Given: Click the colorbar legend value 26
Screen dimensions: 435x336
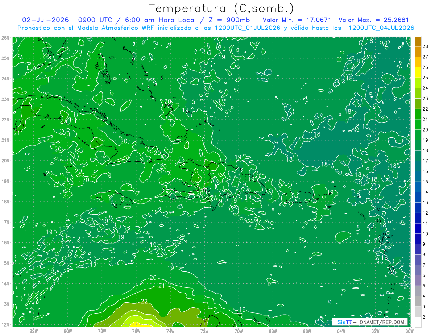Looking at the screenshot, I should 426,67.
